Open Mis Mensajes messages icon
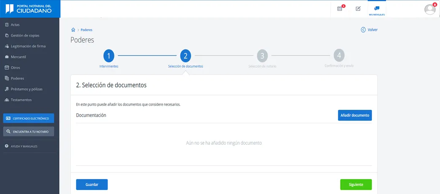The width and height of the screenshot is (440, 194). tap(377, 9)
